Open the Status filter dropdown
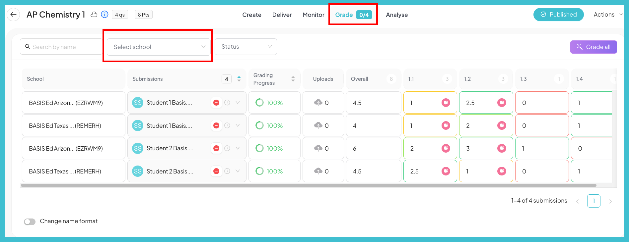Screen dimensions: 629x242 tap(245, 47)
